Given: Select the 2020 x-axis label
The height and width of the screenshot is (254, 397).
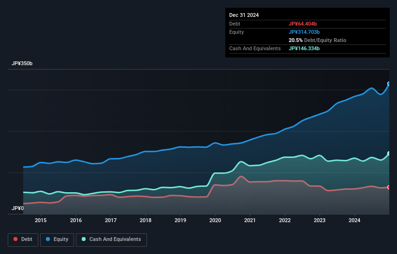Looking at the screenshot, I should tap(215, 220).
